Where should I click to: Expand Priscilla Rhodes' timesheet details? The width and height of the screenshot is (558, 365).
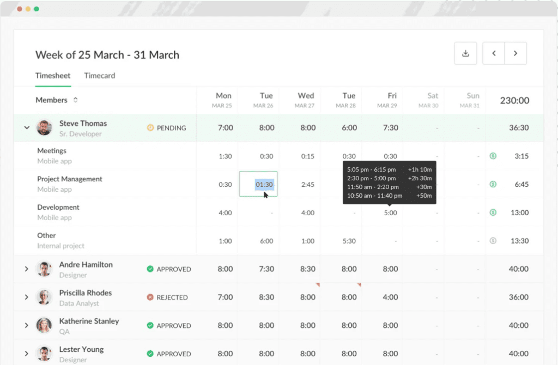[26, 297]
